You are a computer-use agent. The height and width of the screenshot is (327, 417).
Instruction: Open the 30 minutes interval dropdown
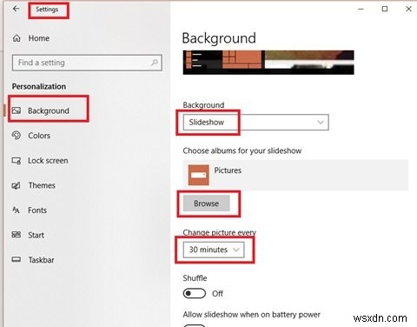pos(214,250)
